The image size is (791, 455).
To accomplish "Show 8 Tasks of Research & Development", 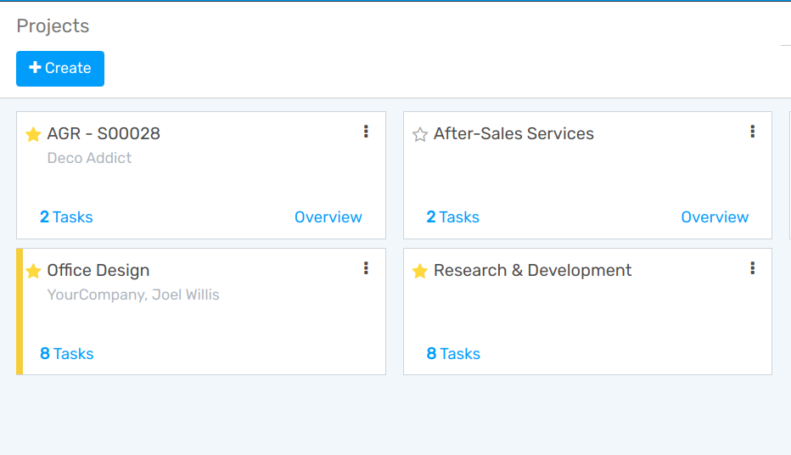I will coord(453,354).
